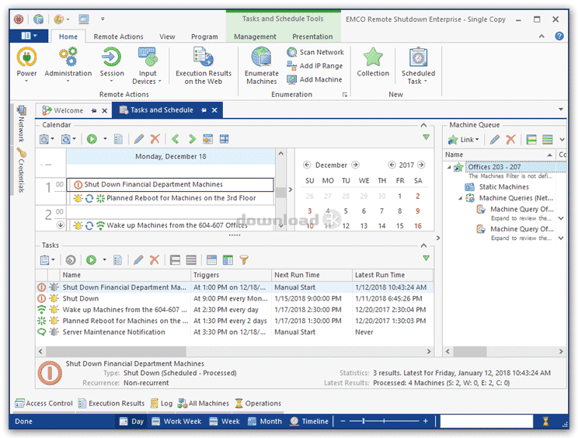Viewport: 578px width, 438px height.
Task: Switch calendar to Month view
Action: (x=265, y=422)
